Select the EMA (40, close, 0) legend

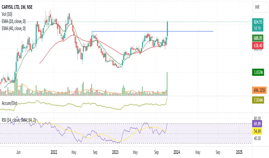(14, 28)
